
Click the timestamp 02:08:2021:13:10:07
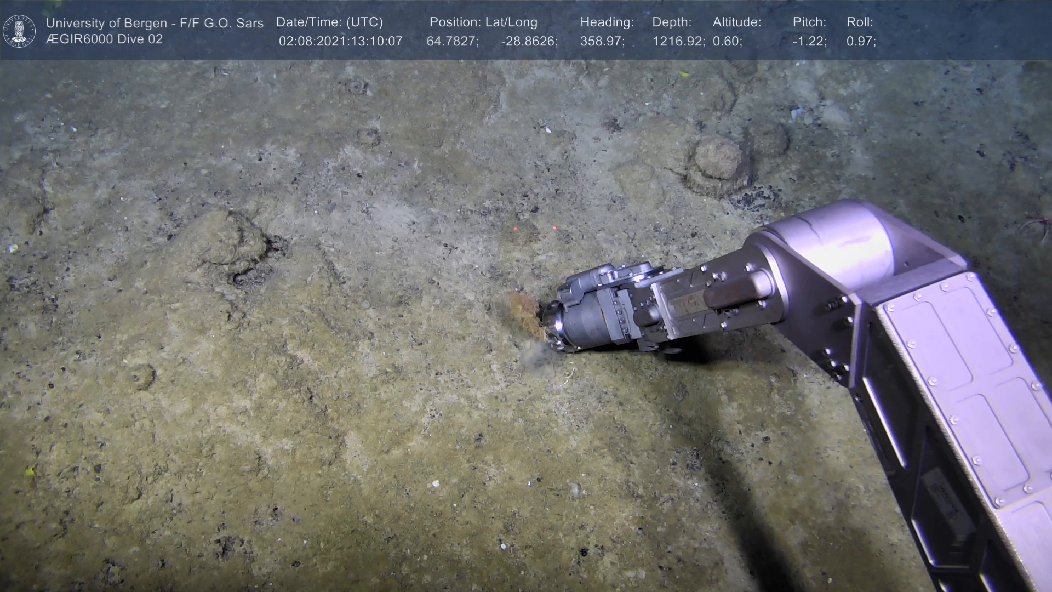click(340, 42)
